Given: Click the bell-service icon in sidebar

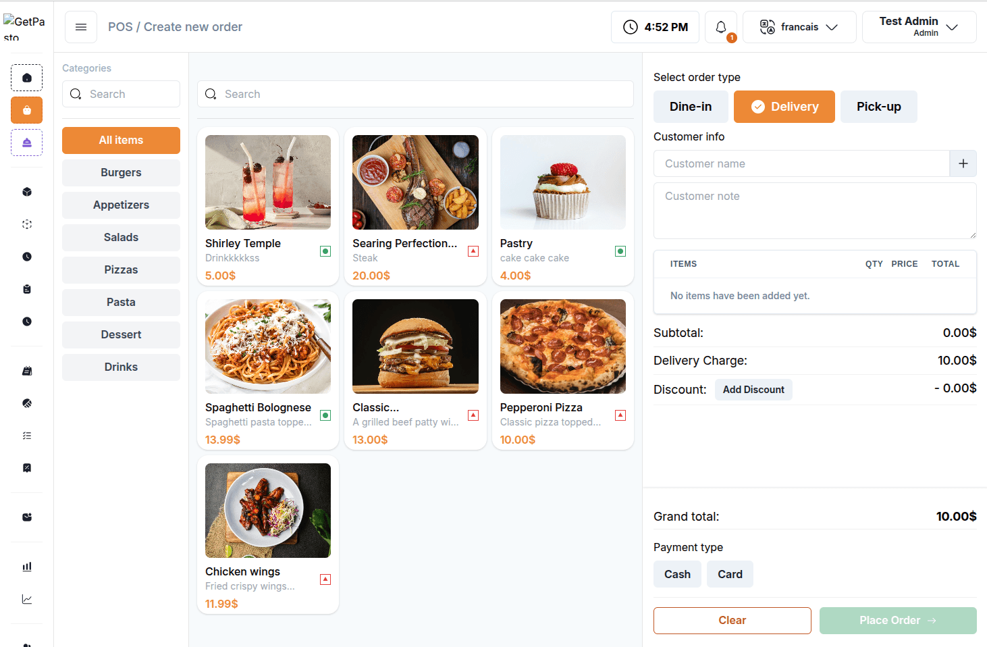Looking at the screenshot, I should point(27,143).
